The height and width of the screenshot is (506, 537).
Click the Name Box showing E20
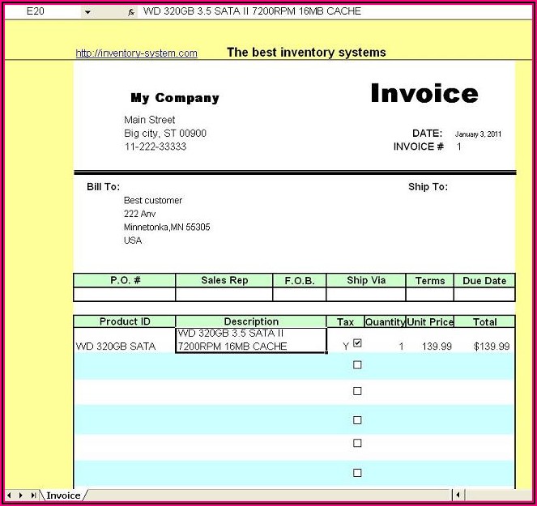(40, 11)
